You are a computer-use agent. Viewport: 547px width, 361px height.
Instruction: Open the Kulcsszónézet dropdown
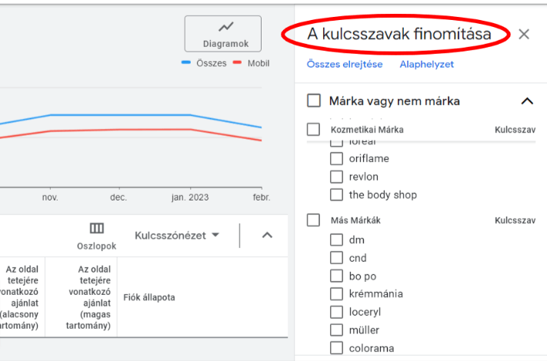coord(177,235)
